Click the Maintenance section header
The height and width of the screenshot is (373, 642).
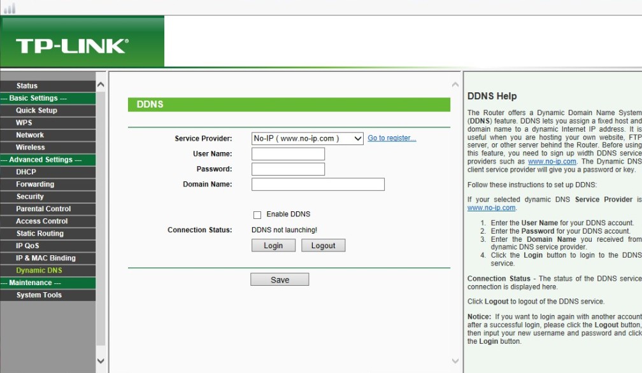tap(48, 283)
